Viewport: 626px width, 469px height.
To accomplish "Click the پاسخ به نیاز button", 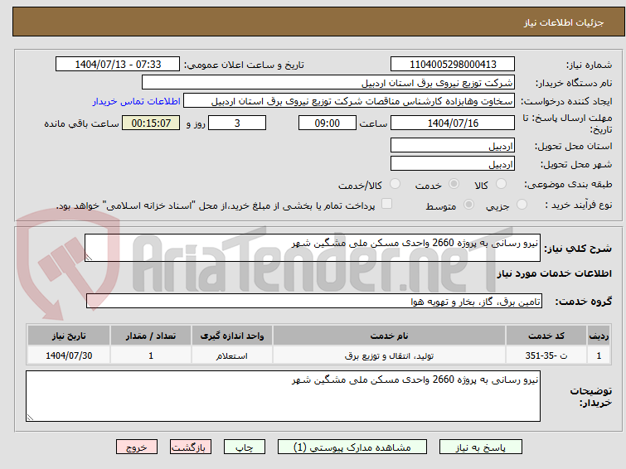I will click(x=480, y=447).
